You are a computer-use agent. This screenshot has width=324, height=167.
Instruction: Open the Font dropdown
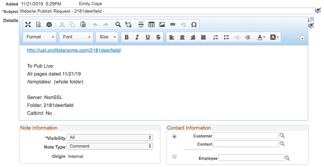[76, 37]
